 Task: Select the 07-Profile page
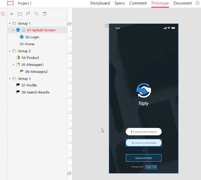(x=29, y=85)
